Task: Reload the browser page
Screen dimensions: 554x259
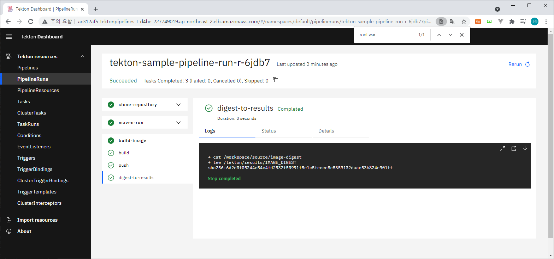Action: (x=31, y=21)
